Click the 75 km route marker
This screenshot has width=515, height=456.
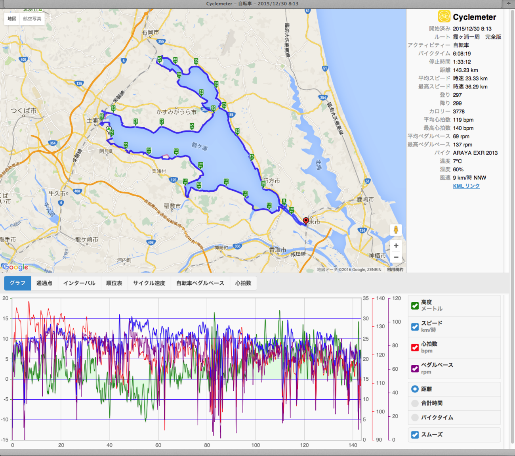pos(135,121)
